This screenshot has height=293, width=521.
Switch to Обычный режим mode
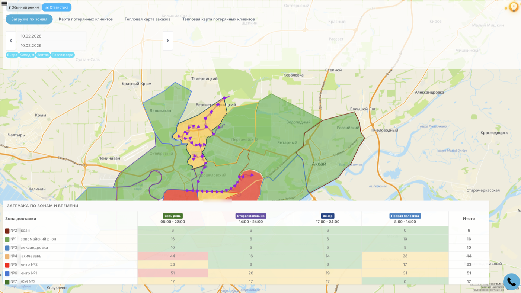tap(24, 7)
